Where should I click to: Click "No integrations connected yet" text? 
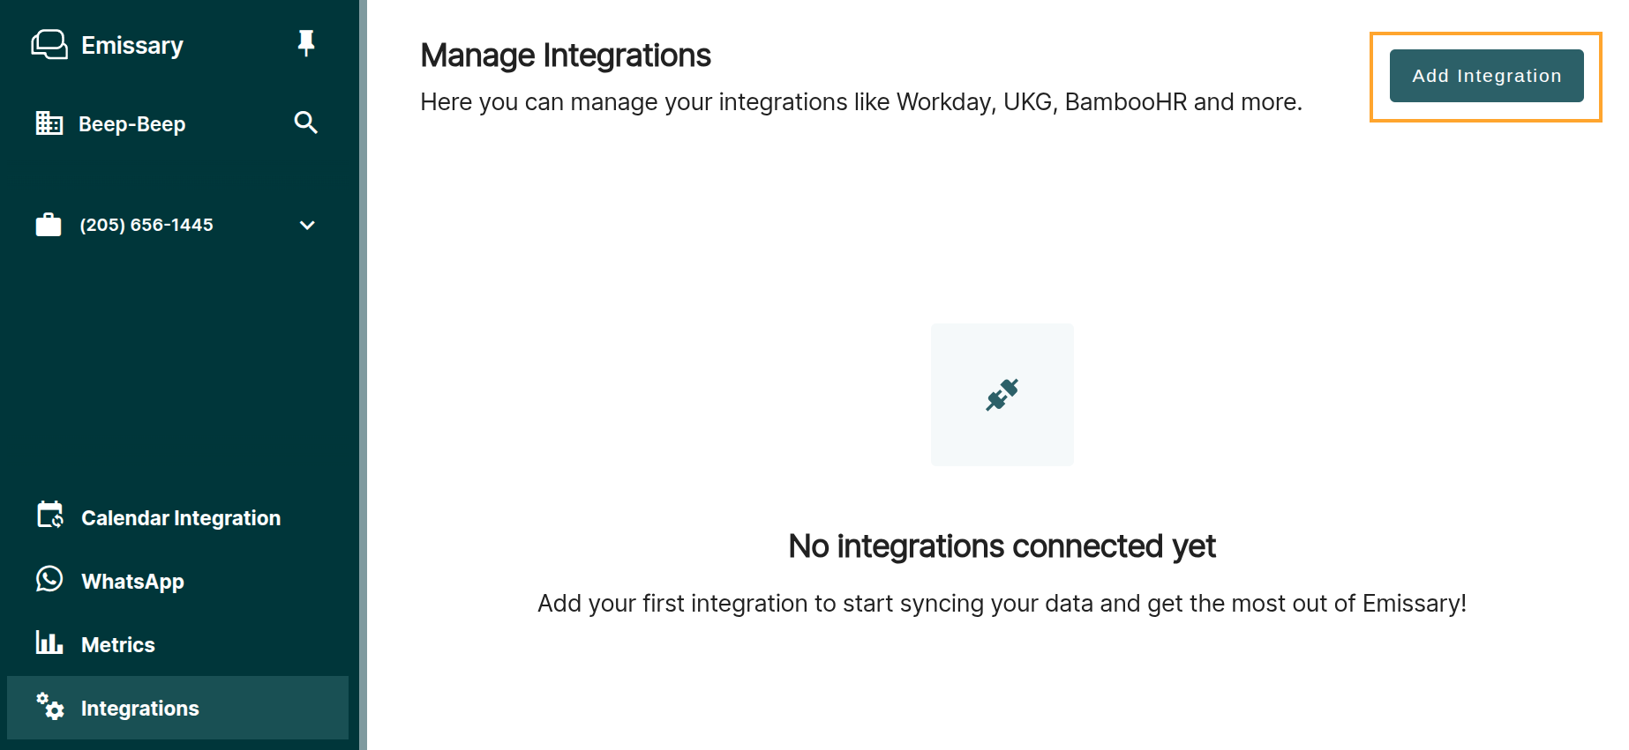1002,546
